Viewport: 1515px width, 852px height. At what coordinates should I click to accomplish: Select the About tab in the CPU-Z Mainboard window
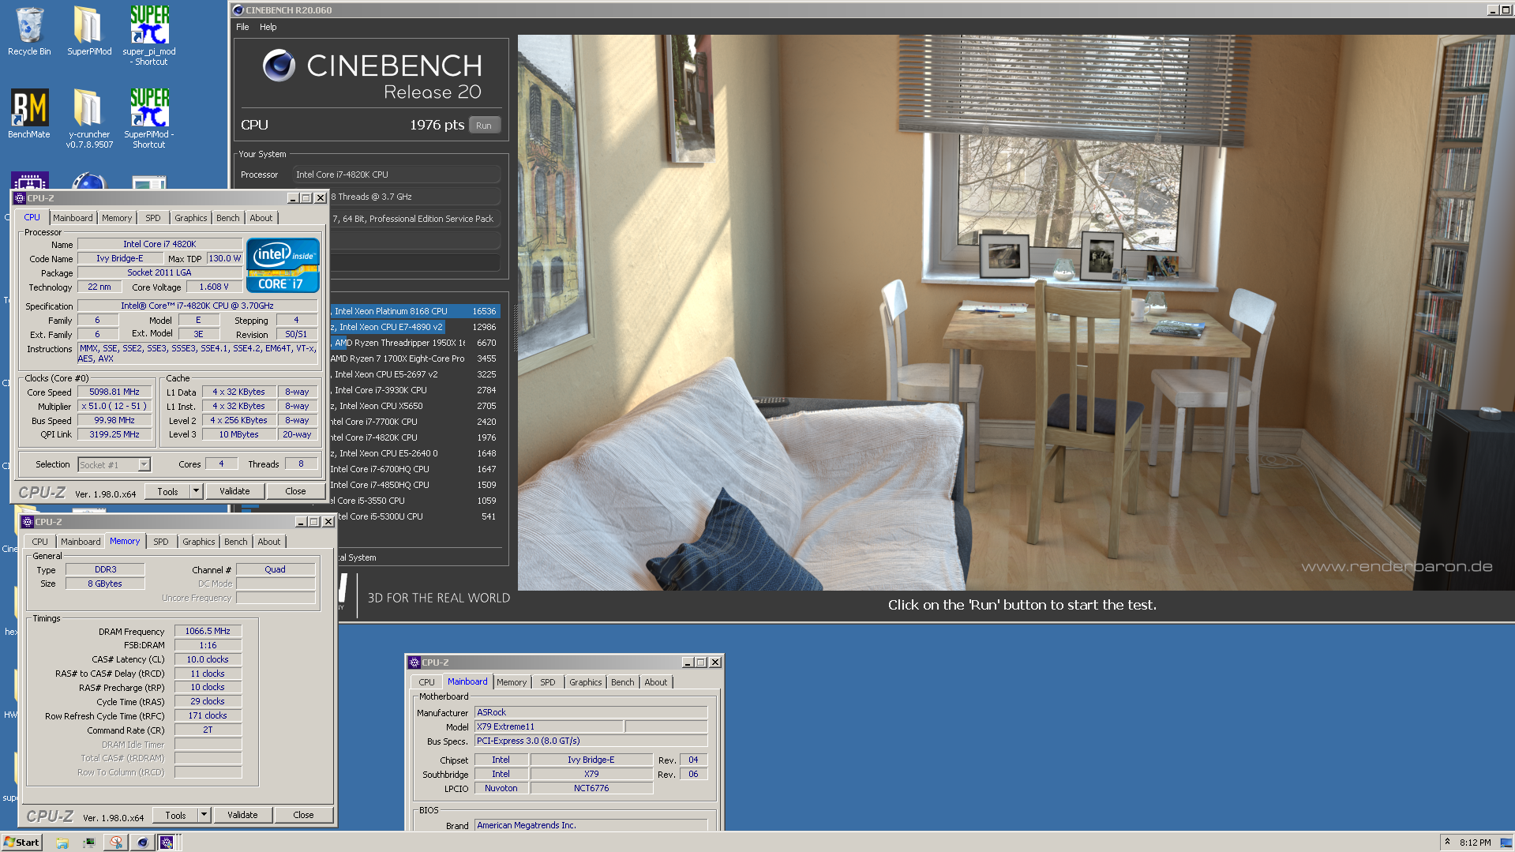(x=656, y=682)
